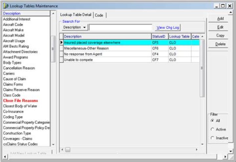Select the Miscellaneous-Other Reason row

[x=129, y=48]
